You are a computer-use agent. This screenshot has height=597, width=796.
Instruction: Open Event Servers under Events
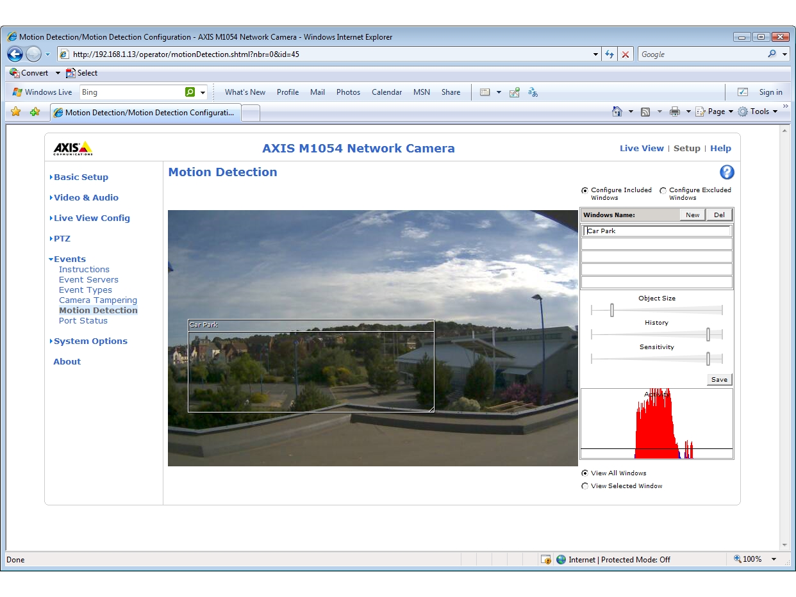click(88, 280)
